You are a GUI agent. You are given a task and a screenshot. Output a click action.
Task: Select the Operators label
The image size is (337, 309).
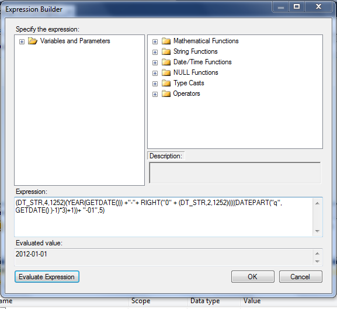(x=186, y=93)
